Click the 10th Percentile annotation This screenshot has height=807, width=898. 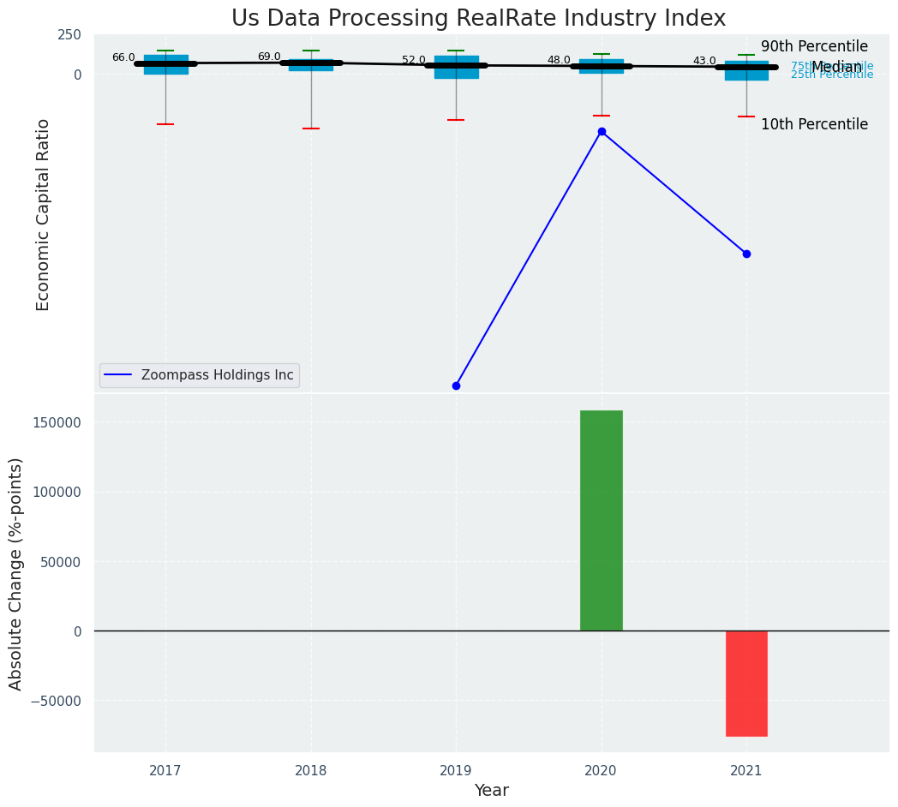tap(814, 125)
